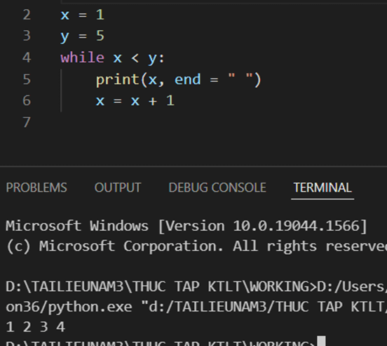The width and height of the screenshot is (387, 346).
Task: Click line number 2 in the gutter
Action: (27, 15)
